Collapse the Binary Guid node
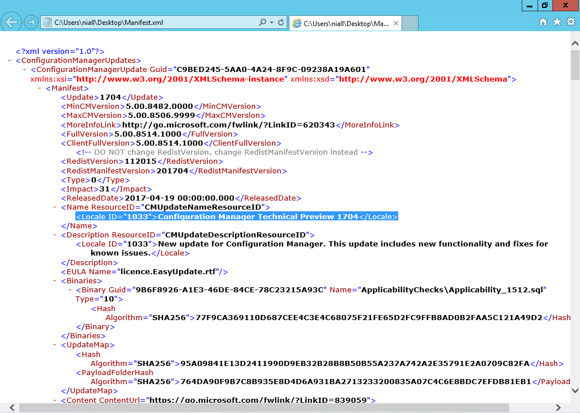This screenshot has height=413, width=580. 70,289
